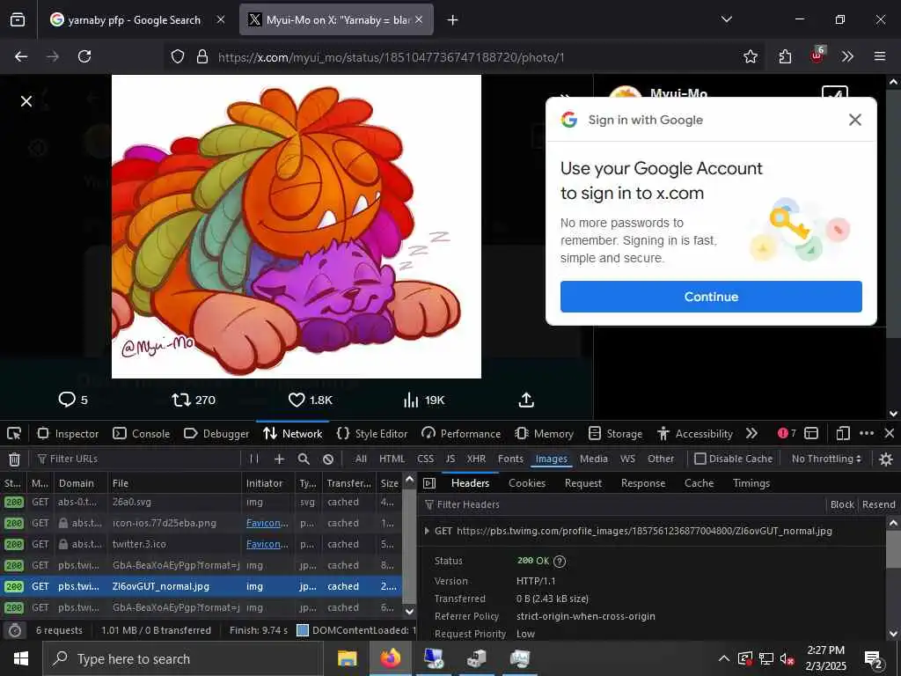
Task: Click the element picker tool in DevTools
Action: 14,433
